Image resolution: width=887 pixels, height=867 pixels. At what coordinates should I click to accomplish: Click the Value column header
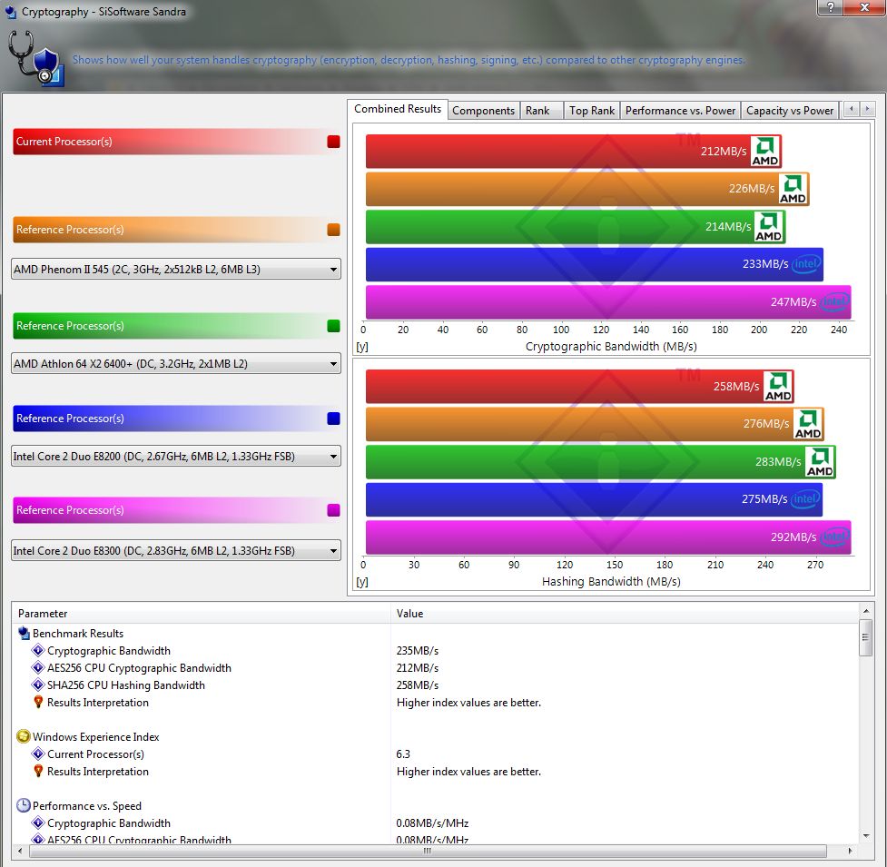point(625,614)
